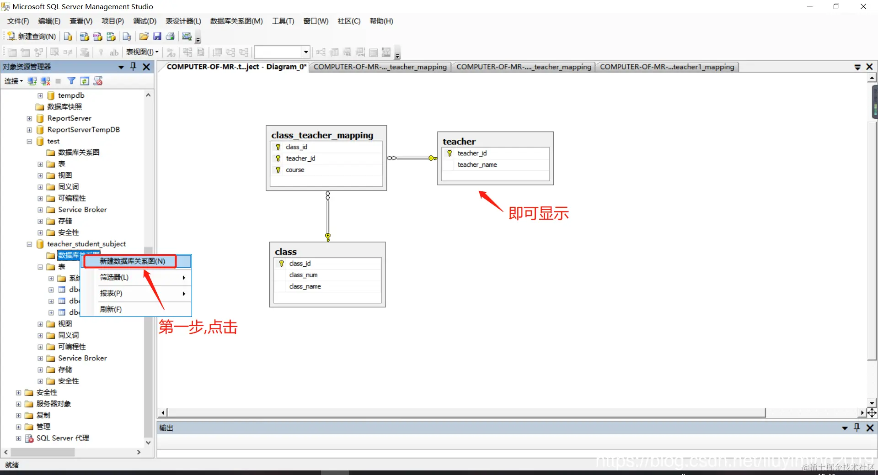The height and width of the screenshot is (475, 878).
Task: Click the diagram horizontal scrollbar track
Action: [812, 413]
